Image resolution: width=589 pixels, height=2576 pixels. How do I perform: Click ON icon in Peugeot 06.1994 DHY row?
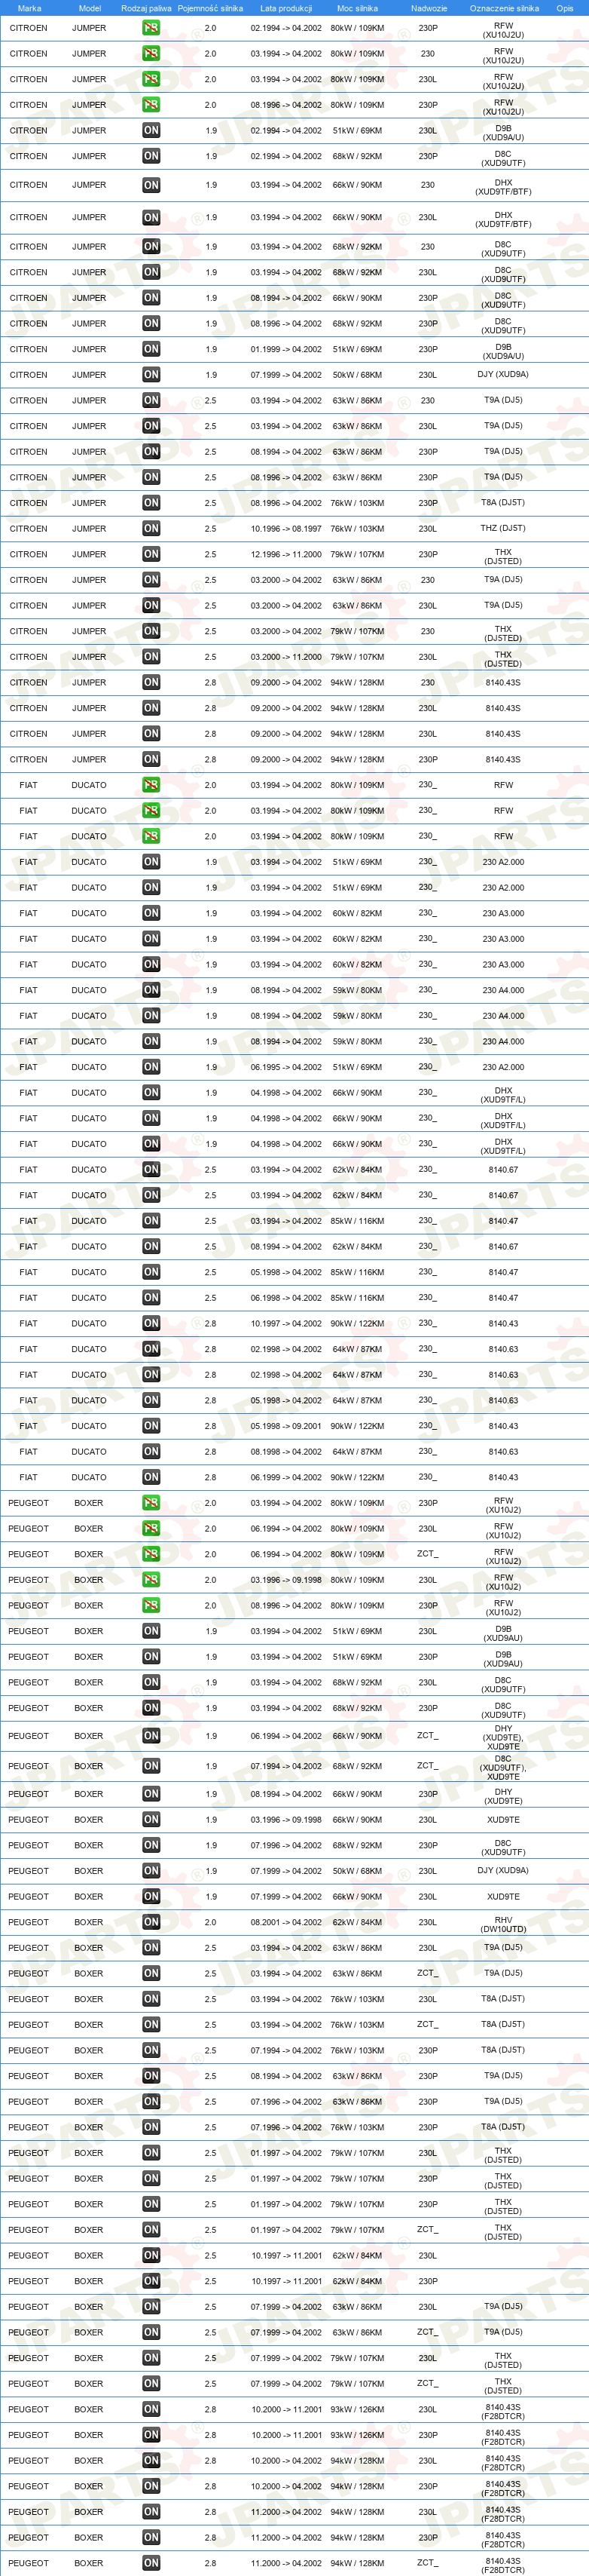(151, 1736)
